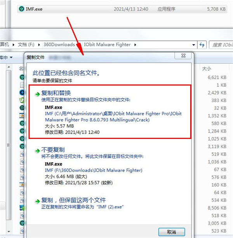
Task: Choose the "复制和替换" option in the dialog
Action: (x=110, y=112)
